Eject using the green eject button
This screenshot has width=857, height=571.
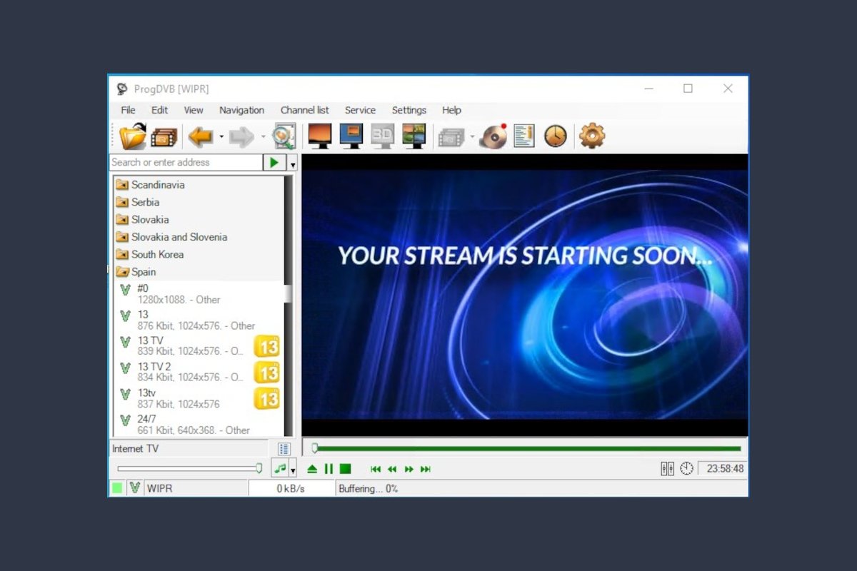(x=312, y=469)
